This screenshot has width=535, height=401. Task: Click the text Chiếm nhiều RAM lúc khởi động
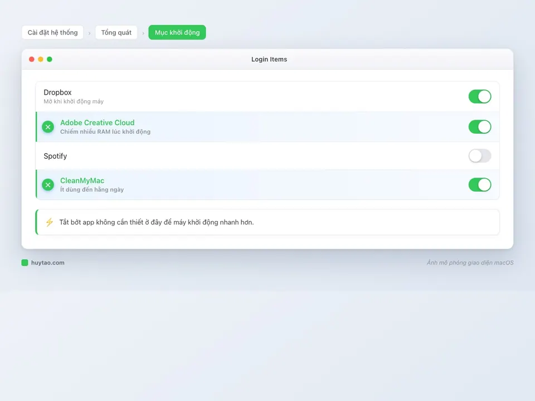(105, 131)
